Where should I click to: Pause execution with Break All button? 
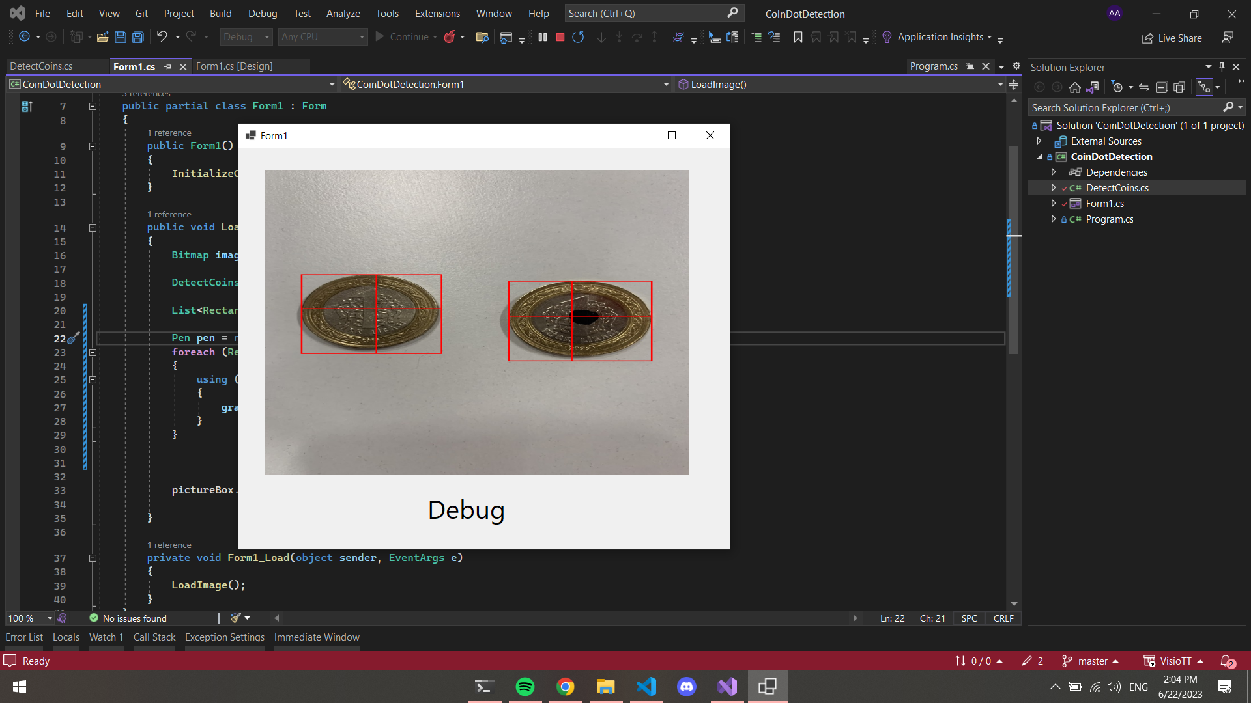pos(543,37)
